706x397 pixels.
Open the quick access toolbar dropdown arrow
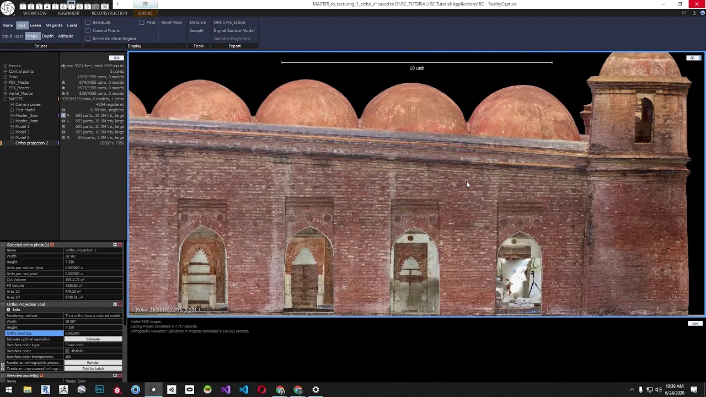click(117, 4)
